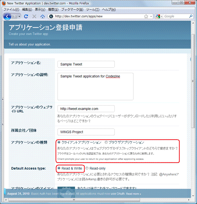The width and height of the screenshot is (197, 204).
Task: Click the アプリケーション登録申請 heading
Action: pos(46,28)
